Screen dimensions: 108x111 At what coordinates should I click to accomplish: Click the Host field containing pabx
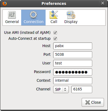pos(73,46)
